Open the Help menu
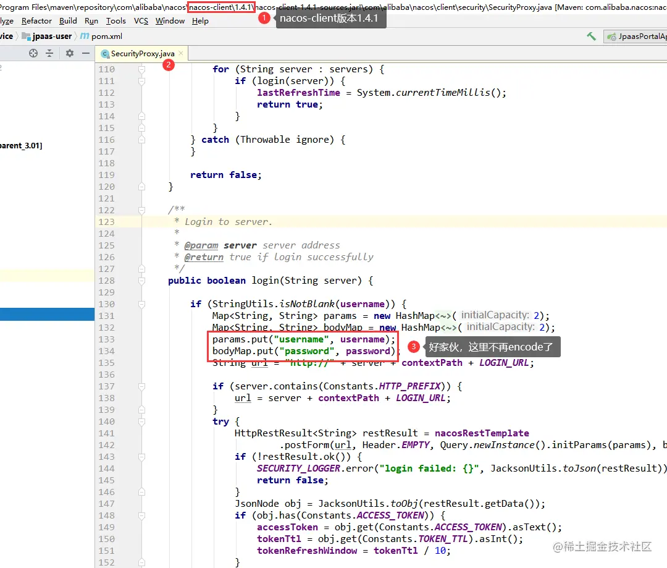The height and width of the screenshot is (568, 667). pos(200,21)
